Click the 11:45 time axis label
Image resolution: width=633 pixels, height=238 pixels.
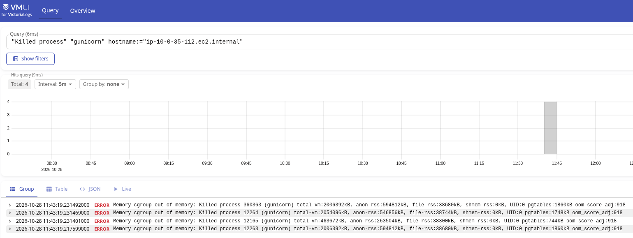(556, 163)
